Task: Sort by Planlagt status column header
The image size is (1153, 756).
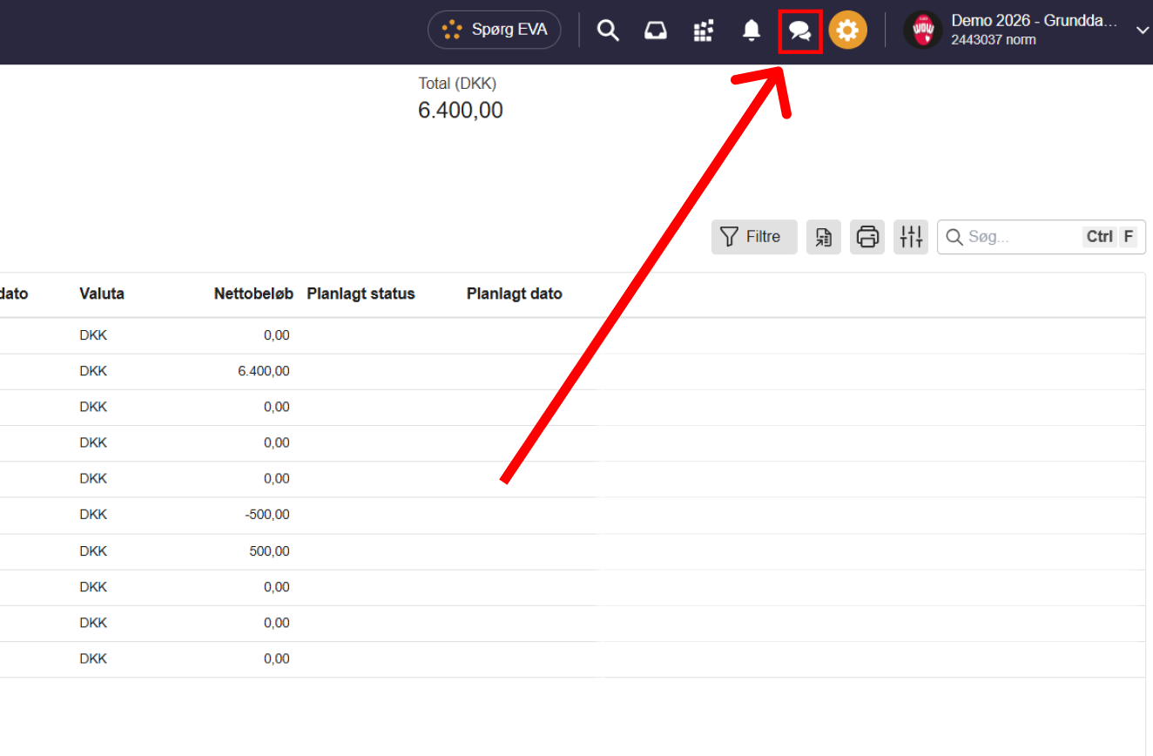Action: [x=361, y=294]
